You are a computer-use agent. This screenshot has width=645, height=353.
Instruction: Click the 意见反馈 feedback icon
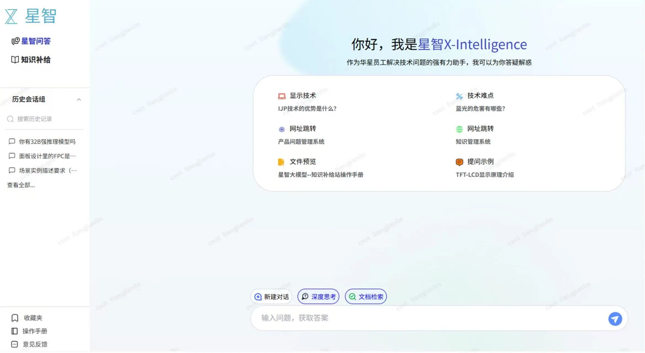click(14, 344)
